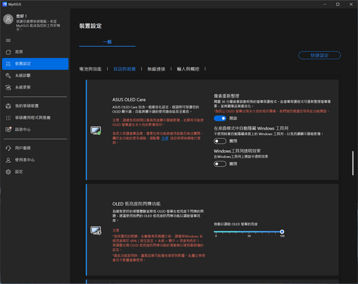Click the OLED 低亮度防閃爍功能 title
Image resolution: width=358 pixels, height=284 pixels.
coord(136,203)
